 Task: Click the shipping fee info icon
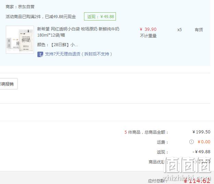191,142
